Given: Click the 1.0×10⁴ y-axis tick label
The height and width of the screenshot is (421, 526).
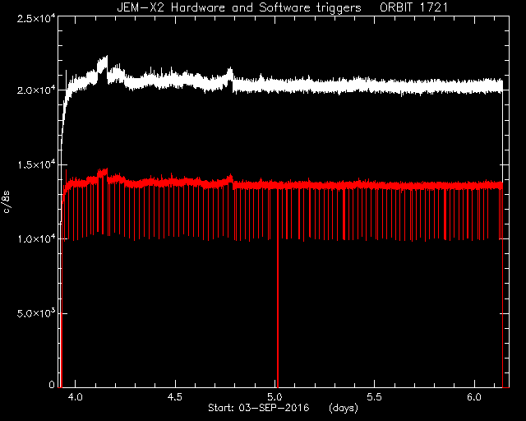Looking at the screenshot, I should pos(36,239).
